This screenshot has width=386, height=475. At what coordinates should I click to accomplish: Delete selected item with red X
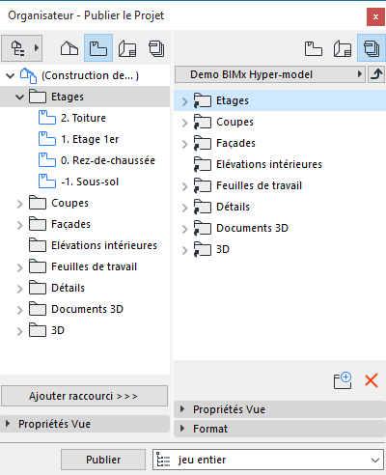pos(372,380)
